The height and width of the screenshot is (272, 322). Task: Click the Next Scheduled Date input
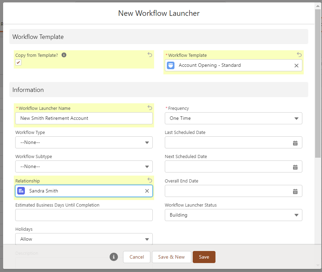233,166
